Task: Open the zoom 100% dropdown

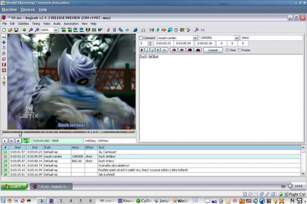Action: 56,30
